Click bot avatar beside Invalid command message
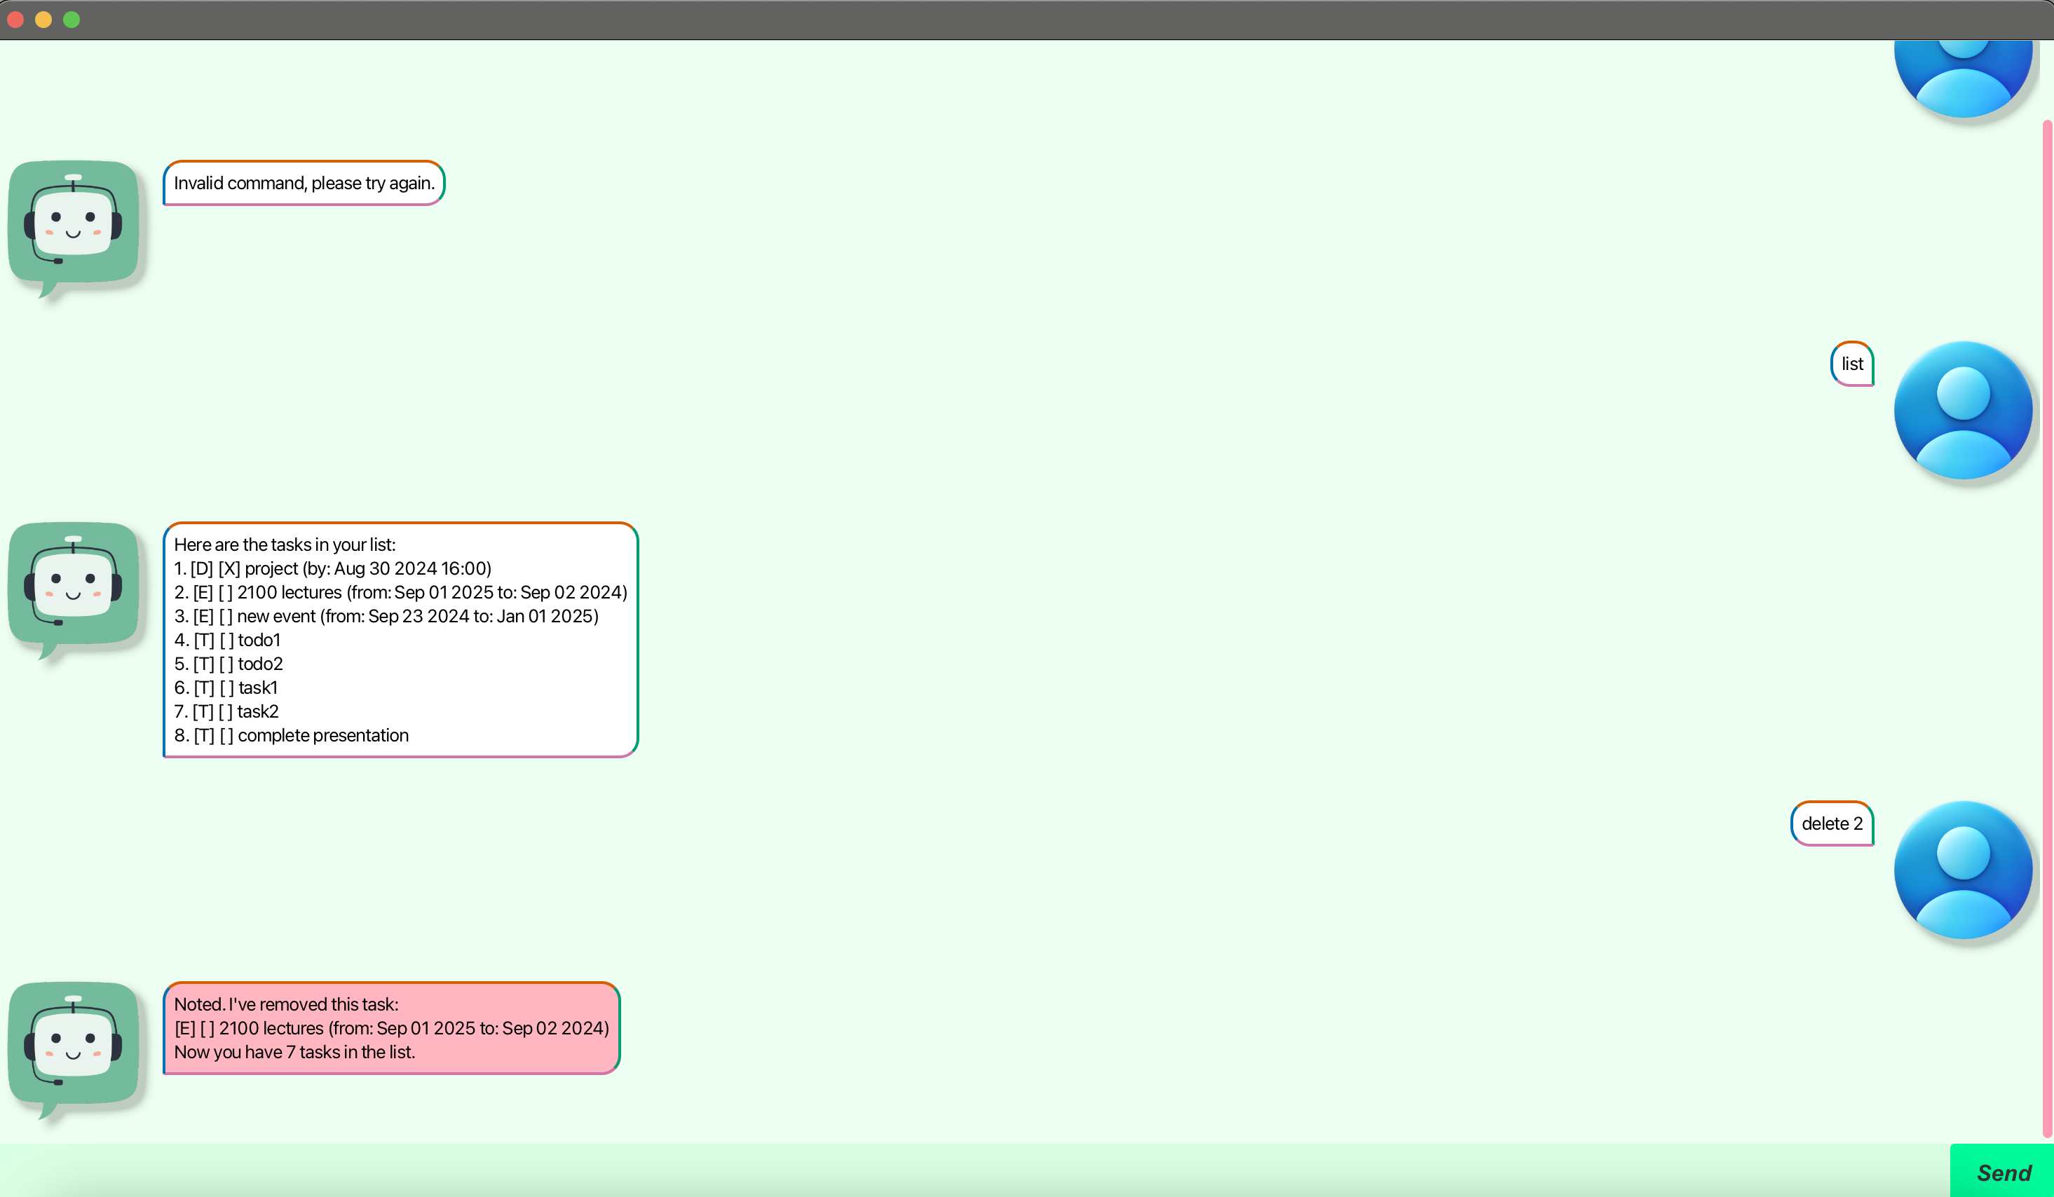 pyautogui.click(x=75, y=228)
